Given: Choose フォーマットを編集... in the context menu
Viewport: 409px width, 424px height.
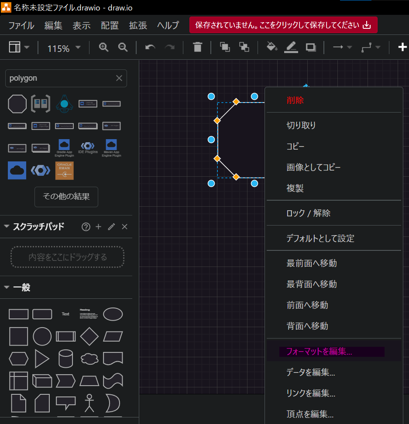Looking at the screenshot, I should pos(334,351).
